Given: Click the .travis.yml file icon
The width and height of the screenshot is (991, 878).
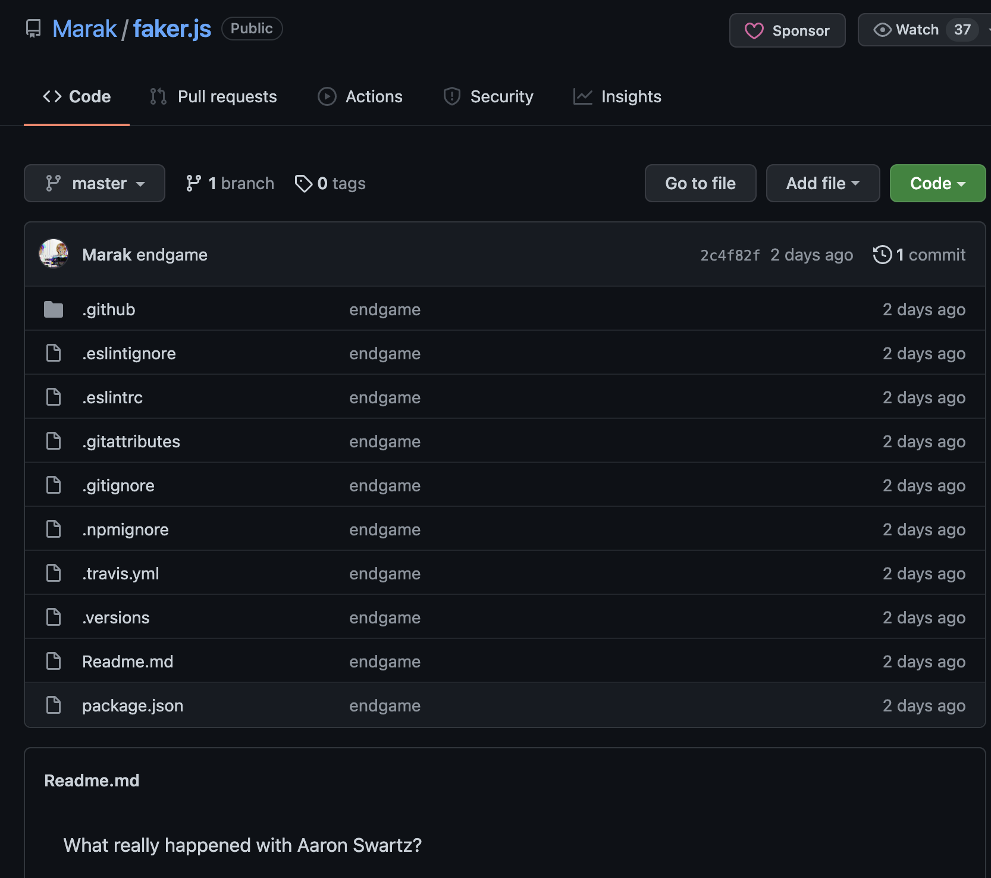Looking at the screenshot, I should pyautogui.click(x=54, y=573).
